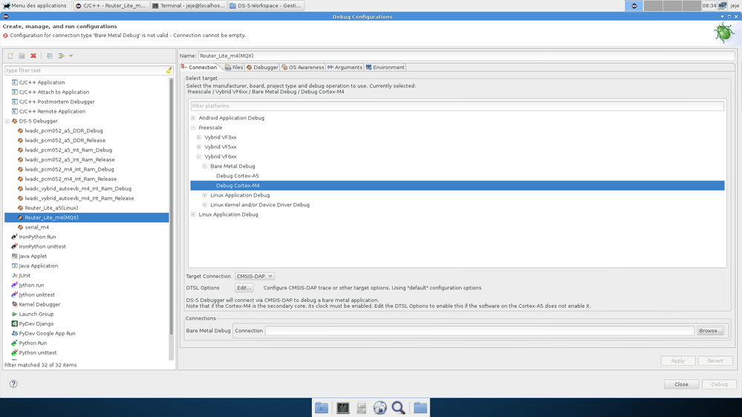This screenshot has height=417, width=742.
Task: Expand Linux Kernel and/or Device Driver Debug
Action: [204, 206]
